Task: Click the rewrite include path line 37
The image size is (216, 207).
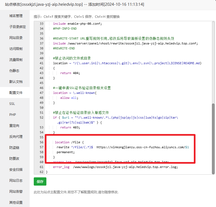Action: (x=125, y=43)
